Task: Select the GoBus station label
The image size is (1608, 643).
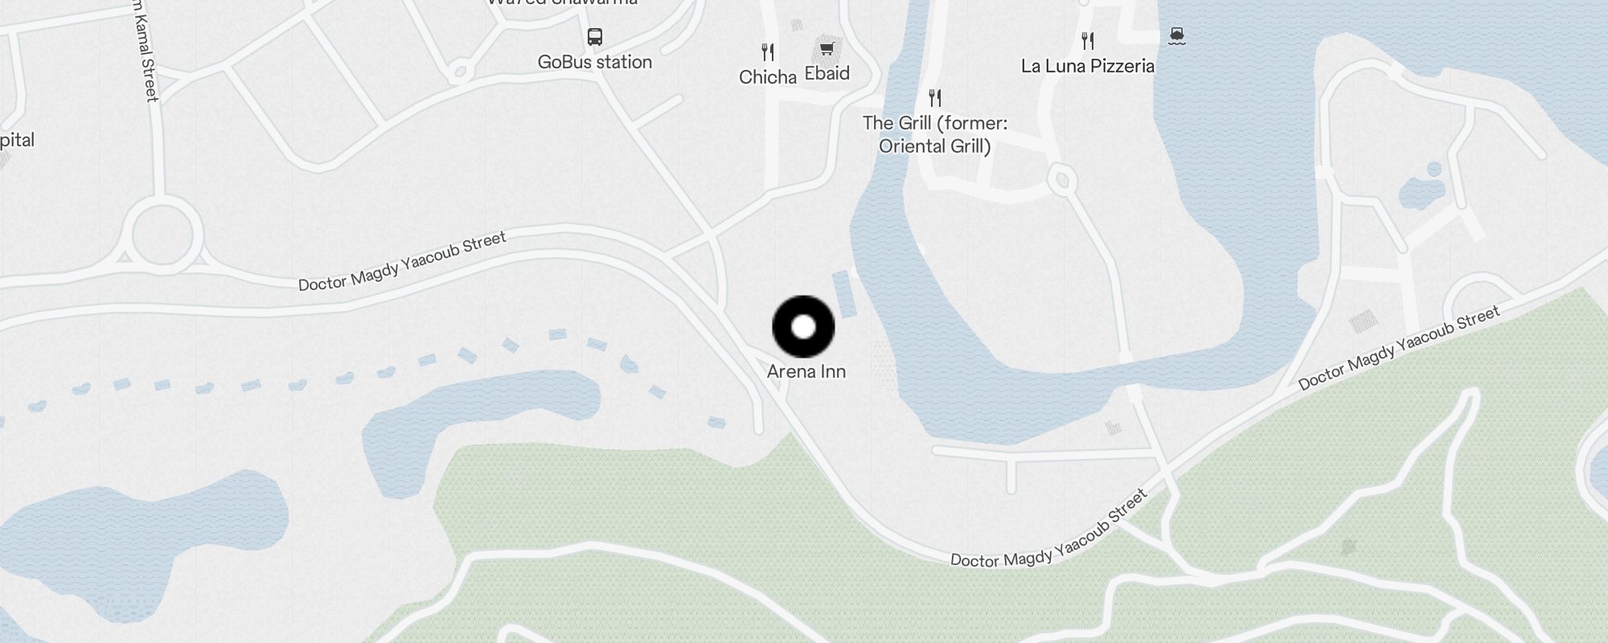Action: coord(595,62)
